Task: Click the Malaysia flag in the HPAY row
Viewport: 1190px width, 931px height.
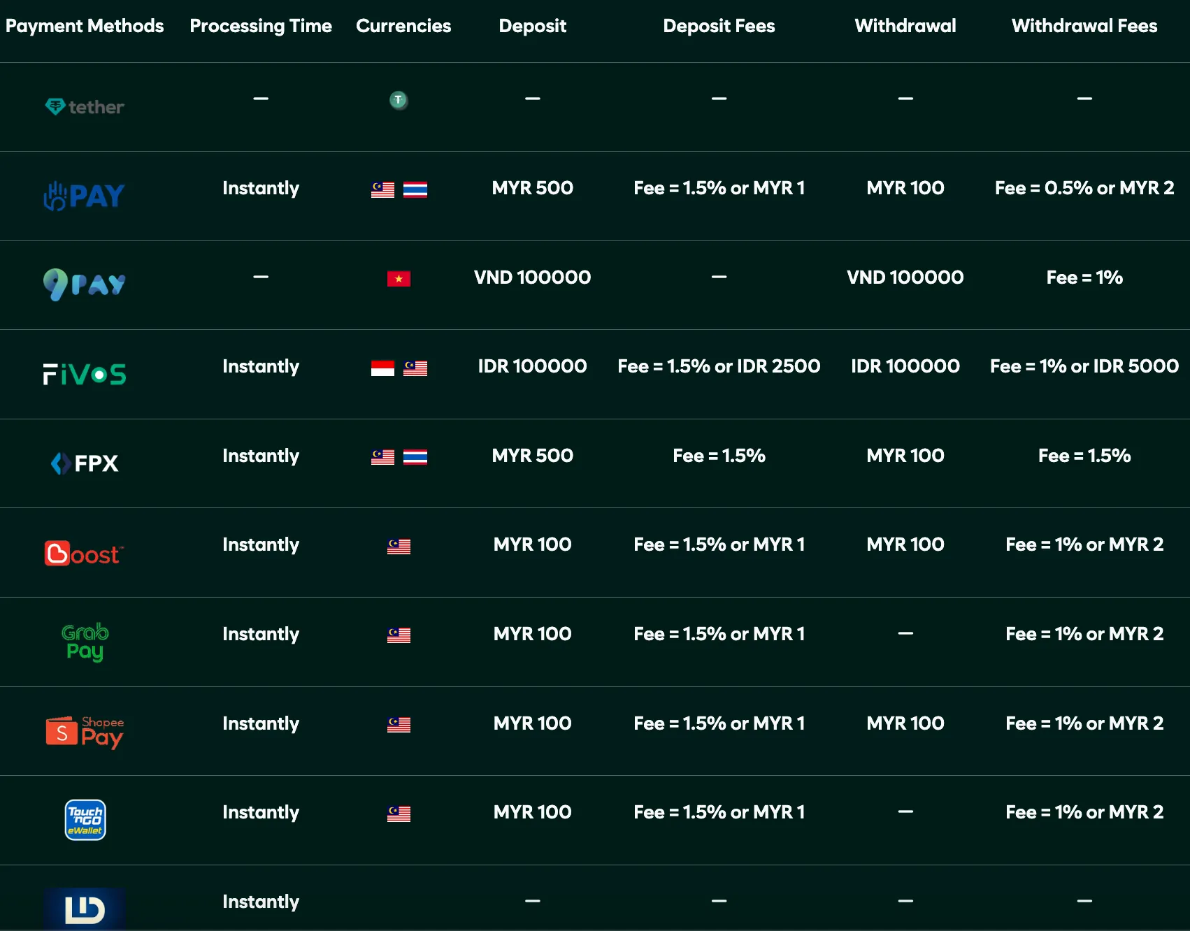Action: point(382,189)
